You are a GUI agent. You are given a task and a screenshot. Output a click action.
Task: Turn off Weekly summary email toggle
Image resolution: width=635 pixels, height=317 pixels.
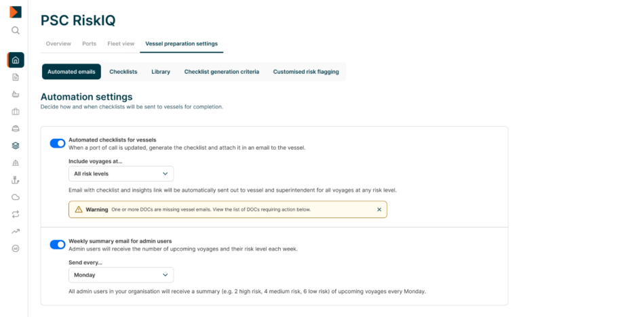click(58, 245)
